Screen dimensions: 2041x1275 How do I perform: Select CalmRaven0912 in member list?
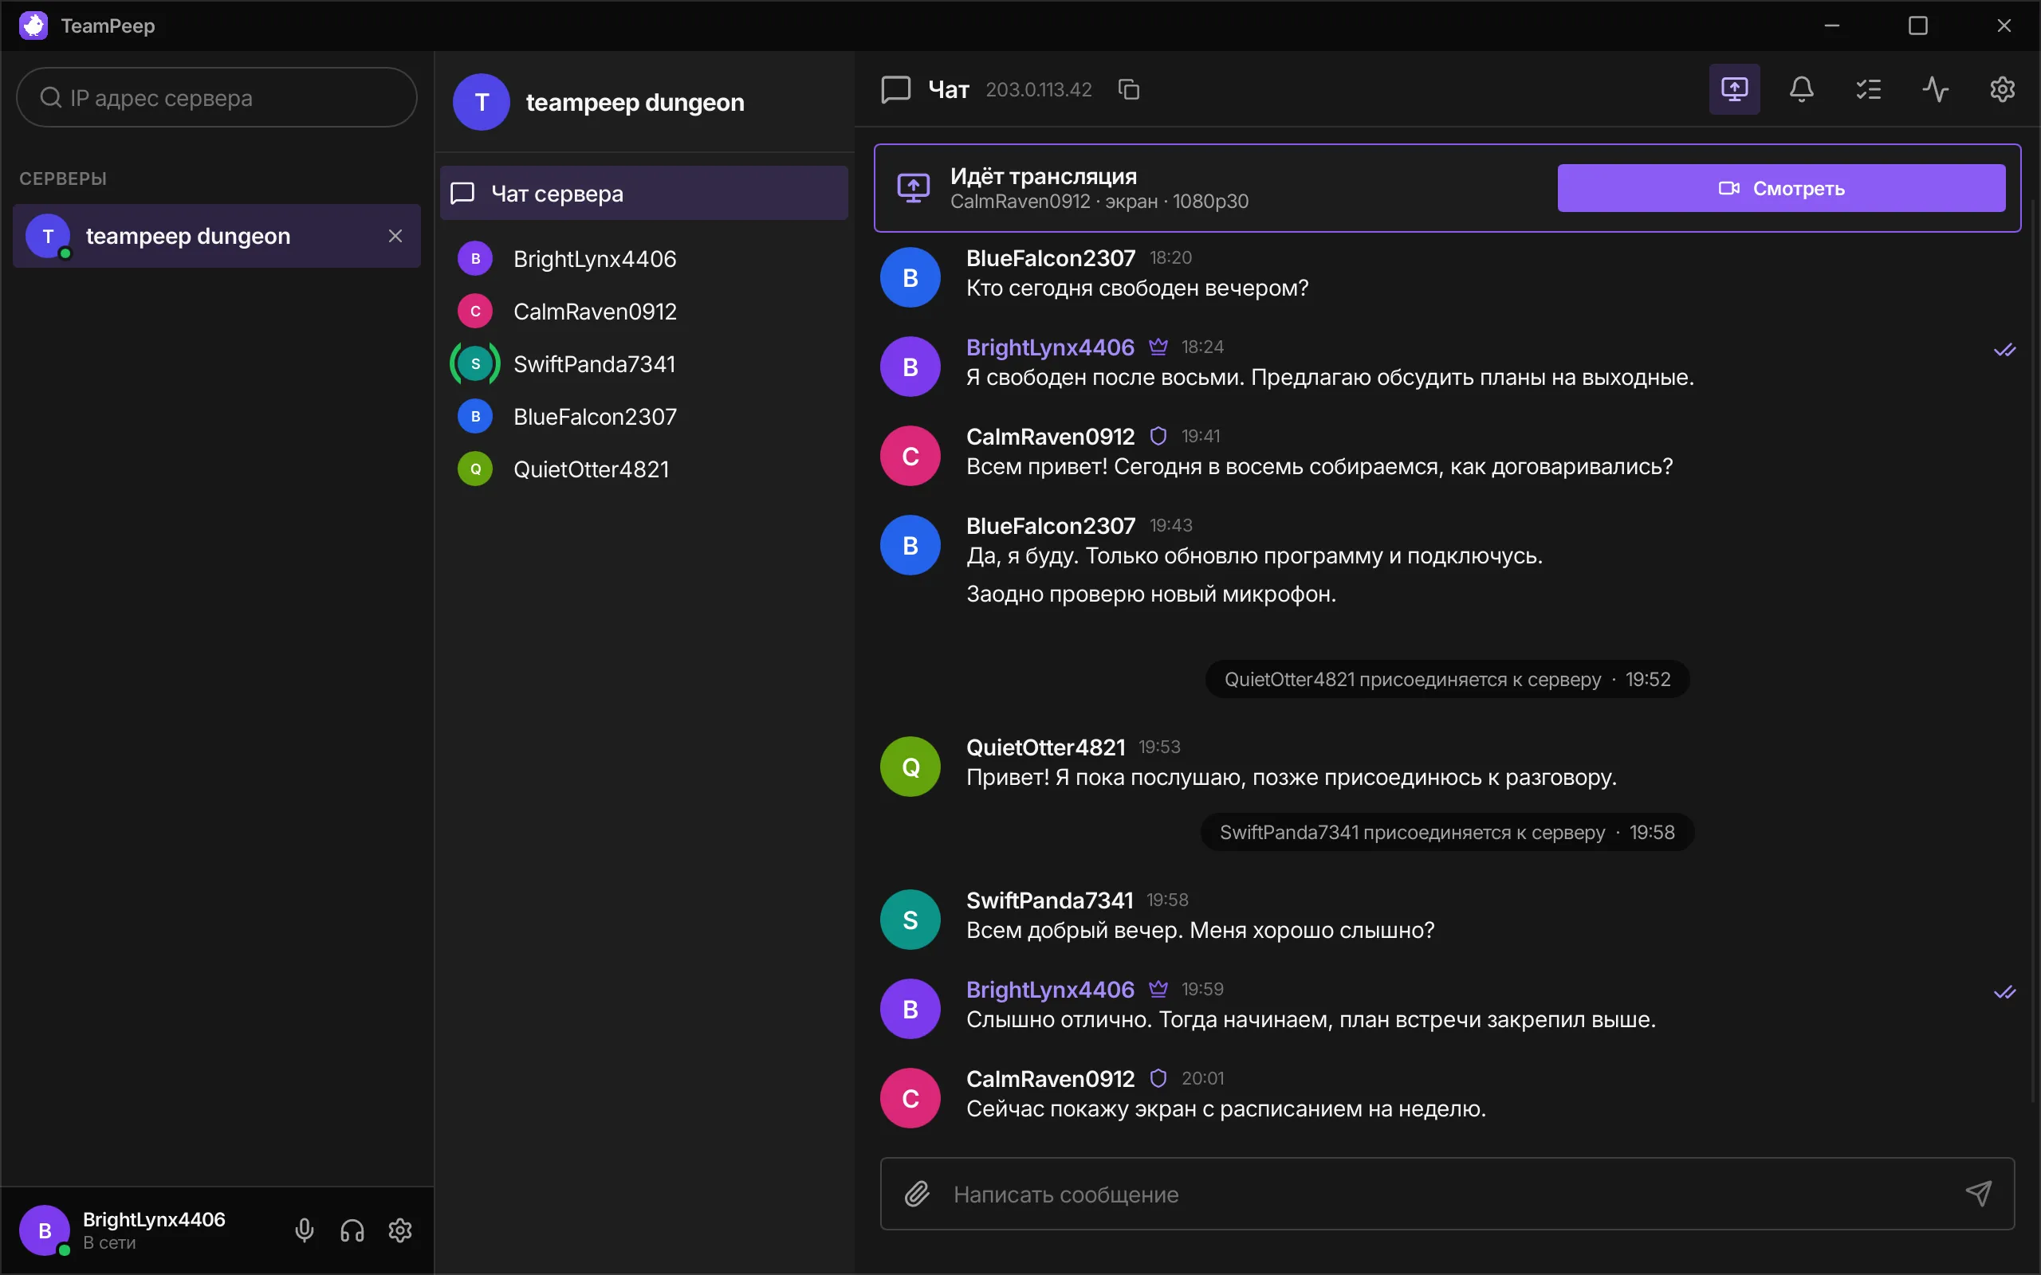[644, 311]
